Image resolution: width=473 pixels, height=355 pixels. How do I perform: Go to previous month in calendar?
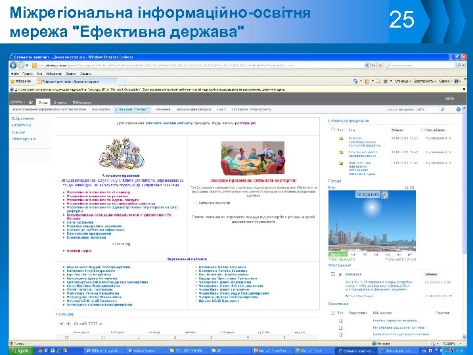tap(62, 323)
